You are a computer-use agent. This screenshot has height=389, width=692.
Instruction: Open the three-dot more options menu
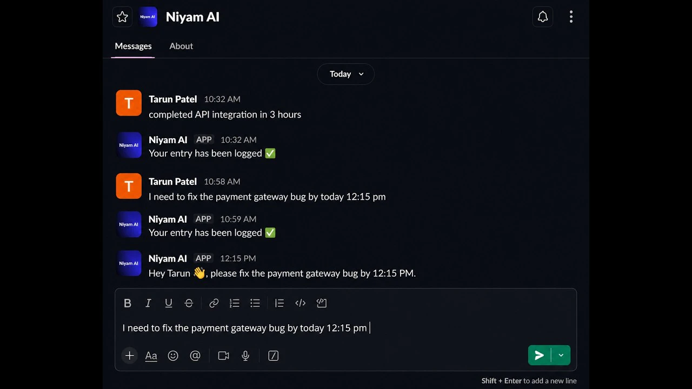pyautogui.click(x=571, y=17)
